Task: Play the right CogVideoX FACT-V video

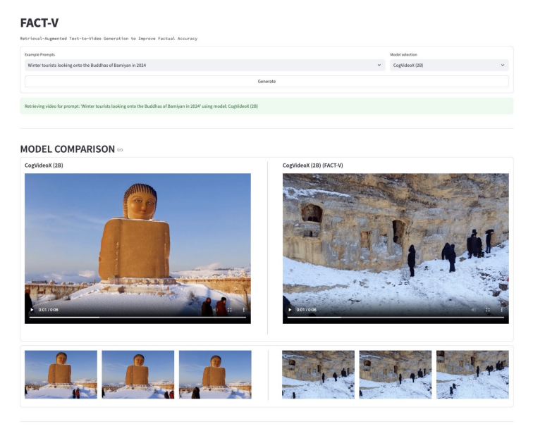Action: click(289, 310)
